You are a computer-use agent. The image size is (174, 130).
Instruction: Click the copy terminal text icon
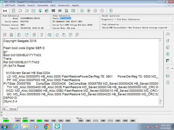[57, 35]
